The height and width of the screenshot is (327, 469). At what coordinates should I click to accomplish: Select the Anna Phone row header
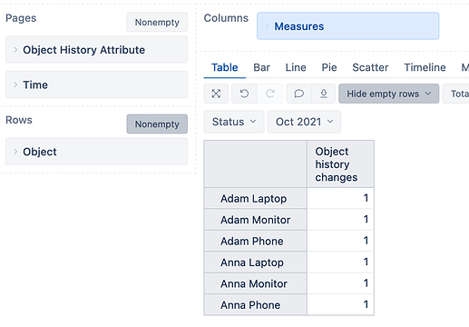(256, 305)
